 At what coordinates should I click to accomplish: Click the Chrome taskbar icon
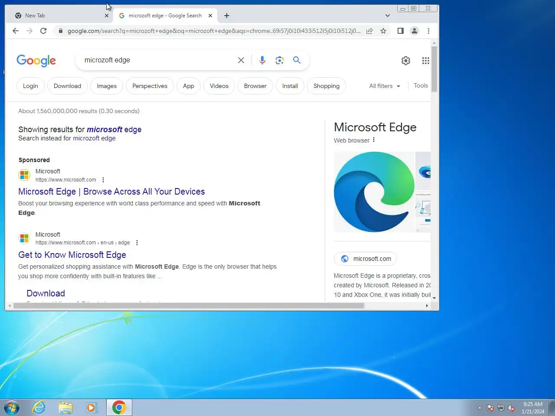point(119,408)
